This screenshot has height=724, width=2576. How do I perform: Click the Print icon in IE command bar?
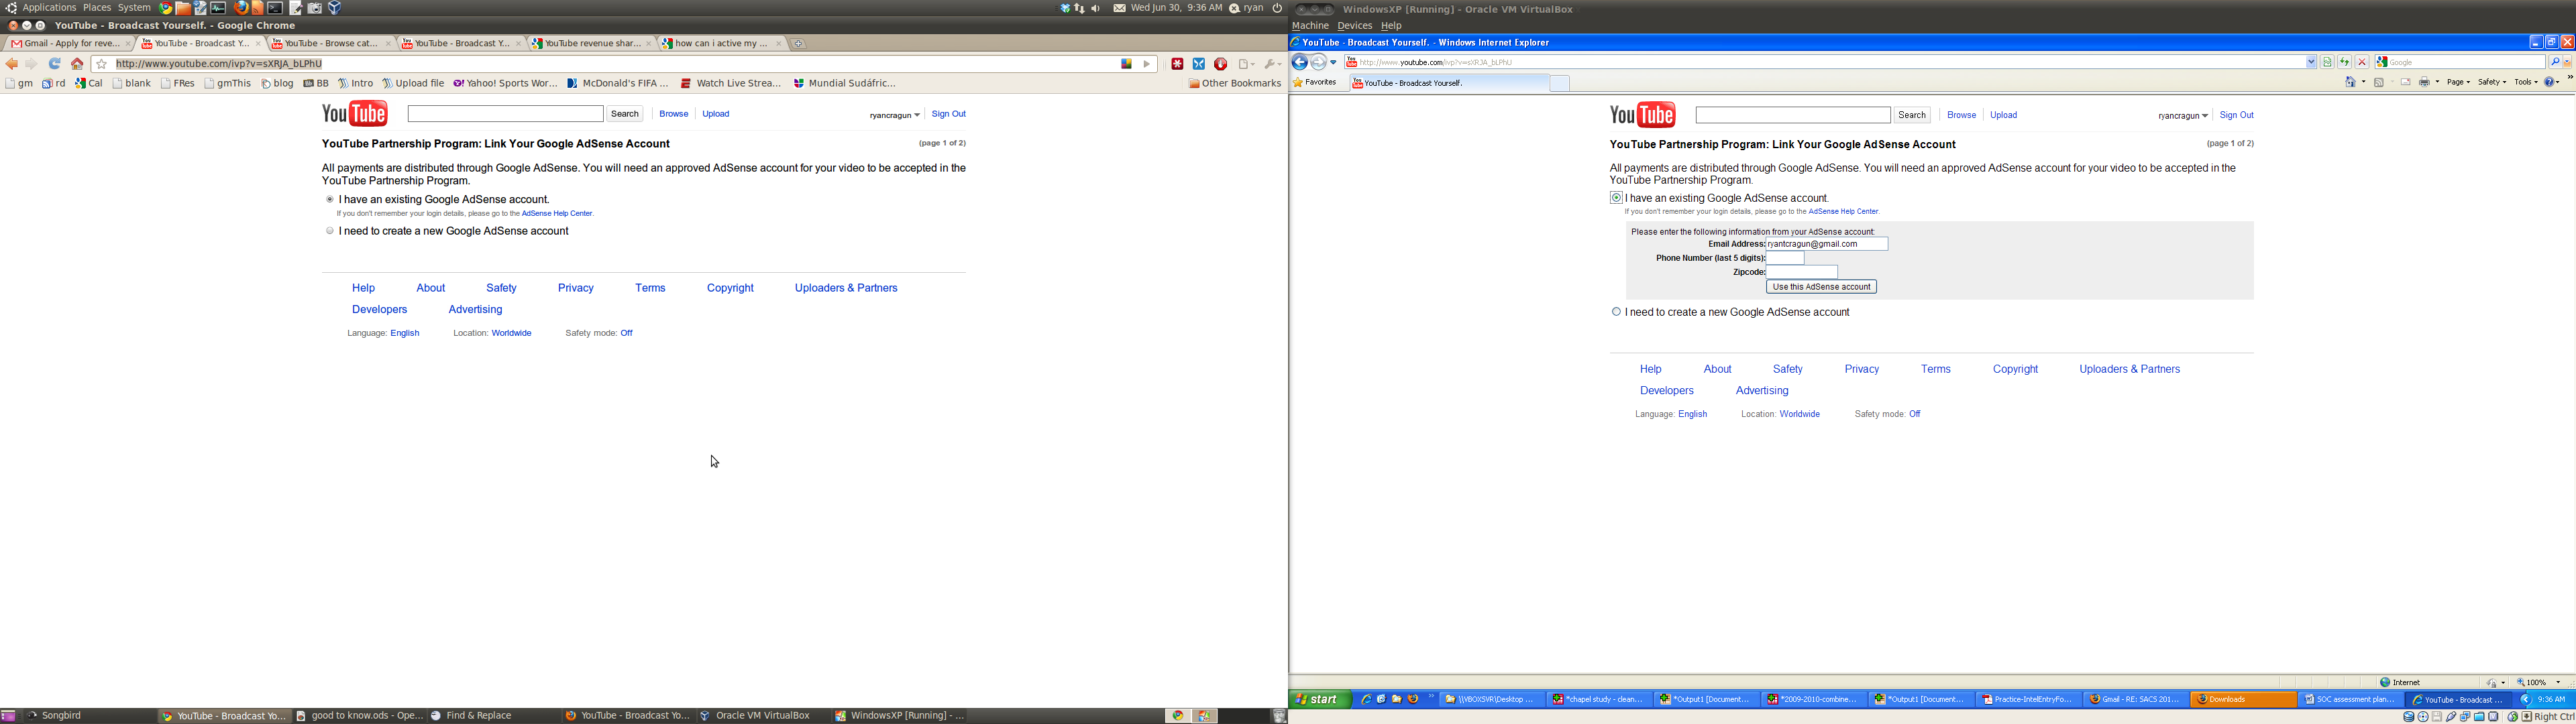pyautogui.click(x=2425, y=82)
